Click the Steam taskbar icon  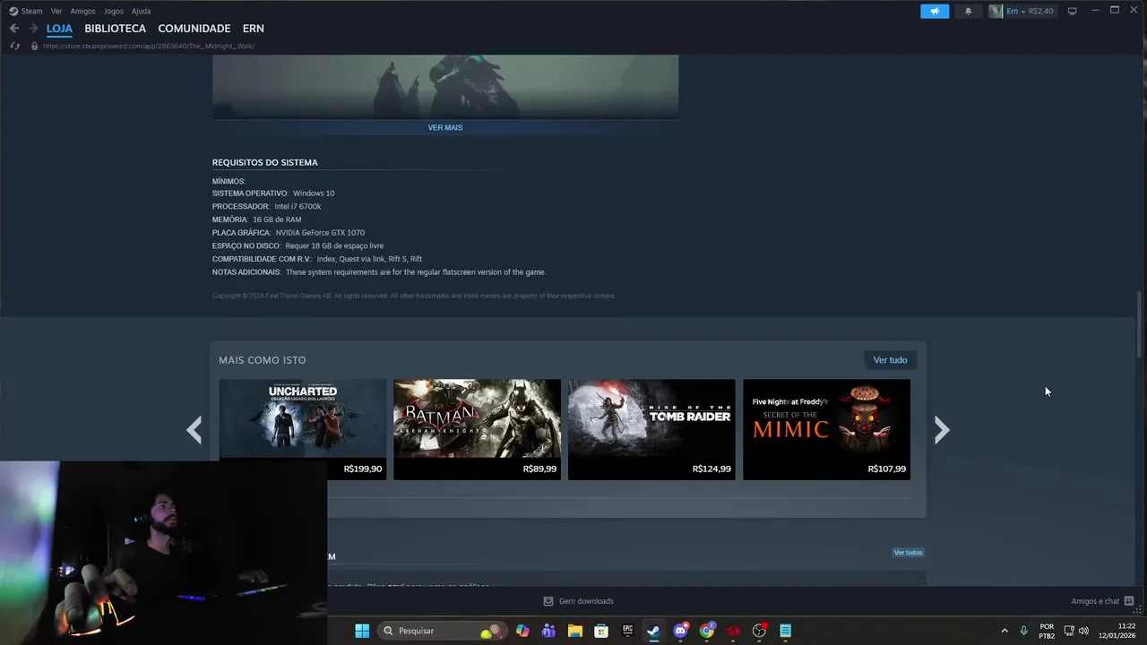(x=654, y=631)
